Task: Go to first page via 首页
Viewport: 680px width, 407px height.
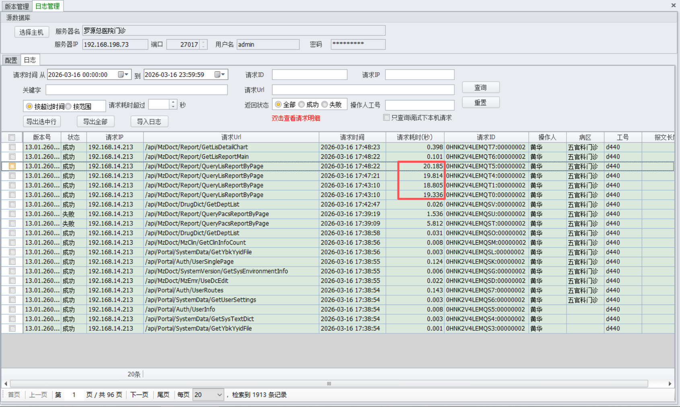Action: 14,395
